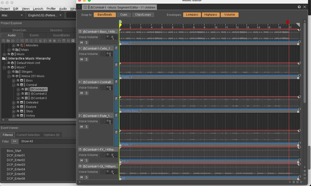This screenshot has width=311, height=186.
Task: Click the Music Editor help question mark icon
Action: pos(299,7)
